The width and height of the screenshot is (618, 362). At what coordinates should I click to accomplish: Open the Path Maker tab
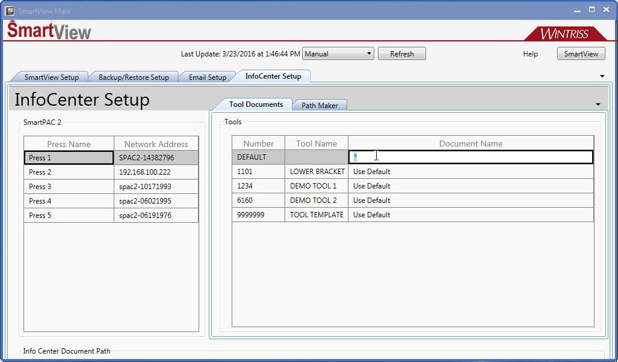[320, 105]
